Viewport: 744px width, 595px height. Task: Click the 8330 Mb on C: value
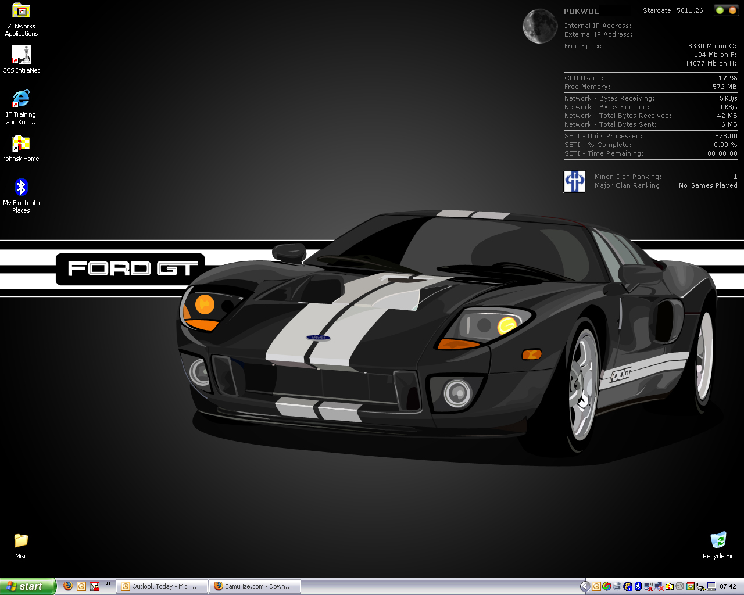click(712, 46)
